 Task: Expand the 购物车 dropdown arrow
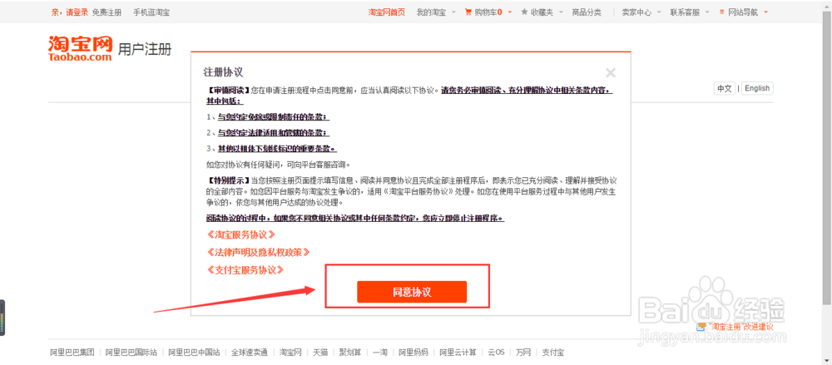509,12
